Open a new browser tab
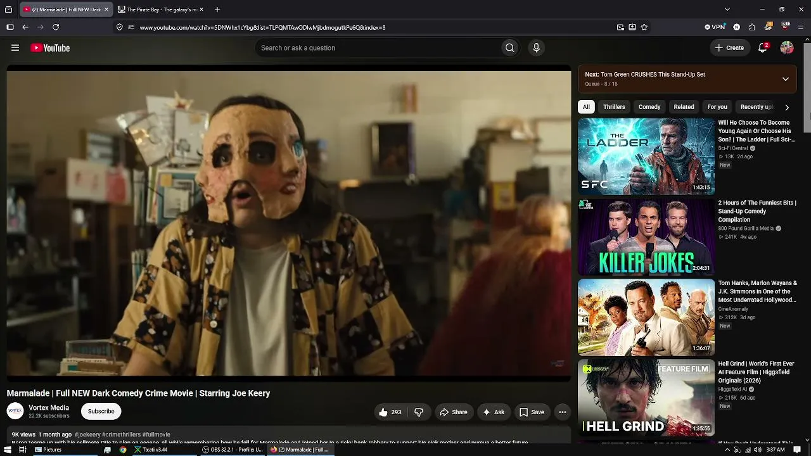 point(217,9)
